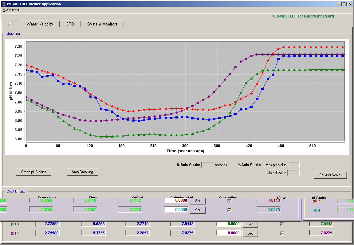This screenshot has height=245, width=354.
Task: Open the System Monitors tab
Action: pyautogui.click(x=102, y=24)
